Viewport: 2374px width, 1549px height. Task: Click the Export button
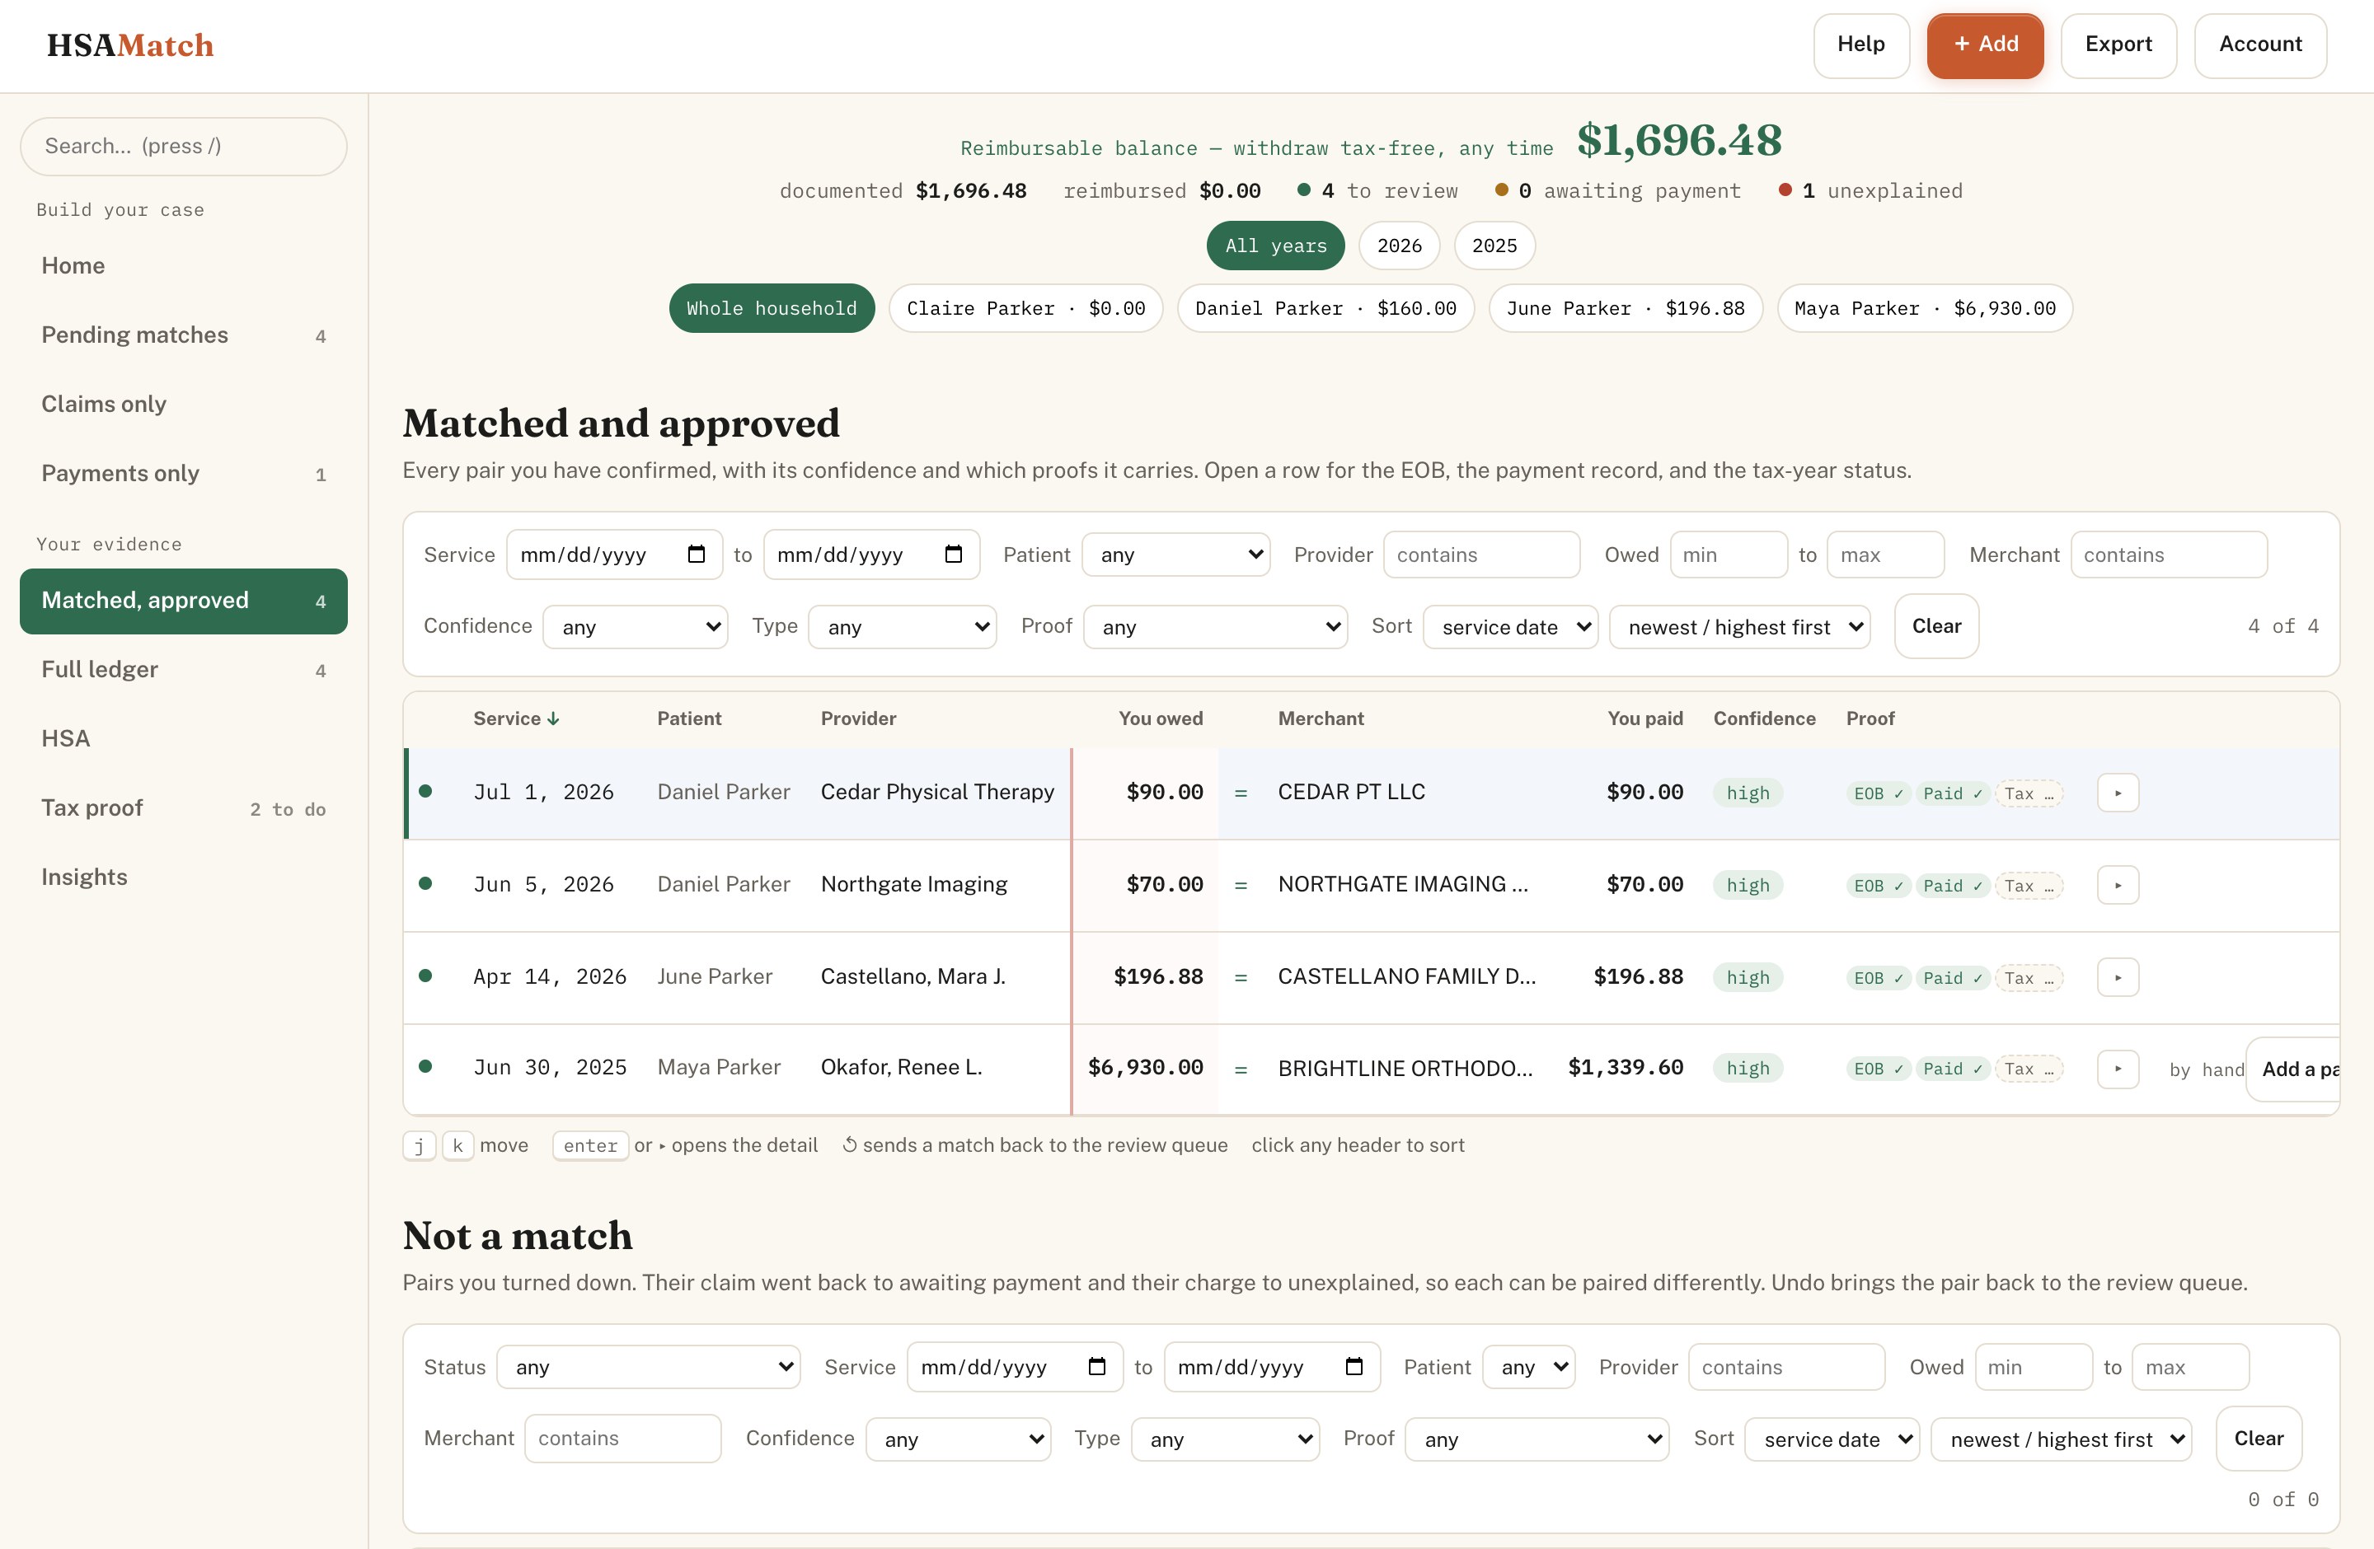tap(2118, 44)
